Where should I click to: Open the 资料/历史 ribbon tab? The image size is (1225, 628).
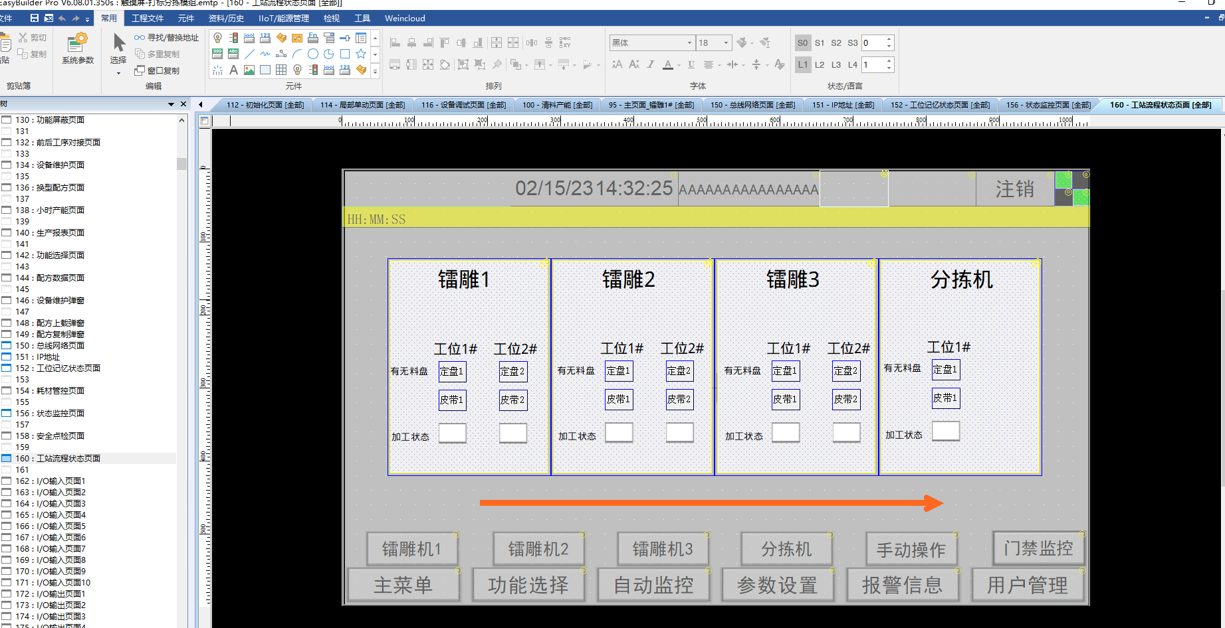coord(226,18)
